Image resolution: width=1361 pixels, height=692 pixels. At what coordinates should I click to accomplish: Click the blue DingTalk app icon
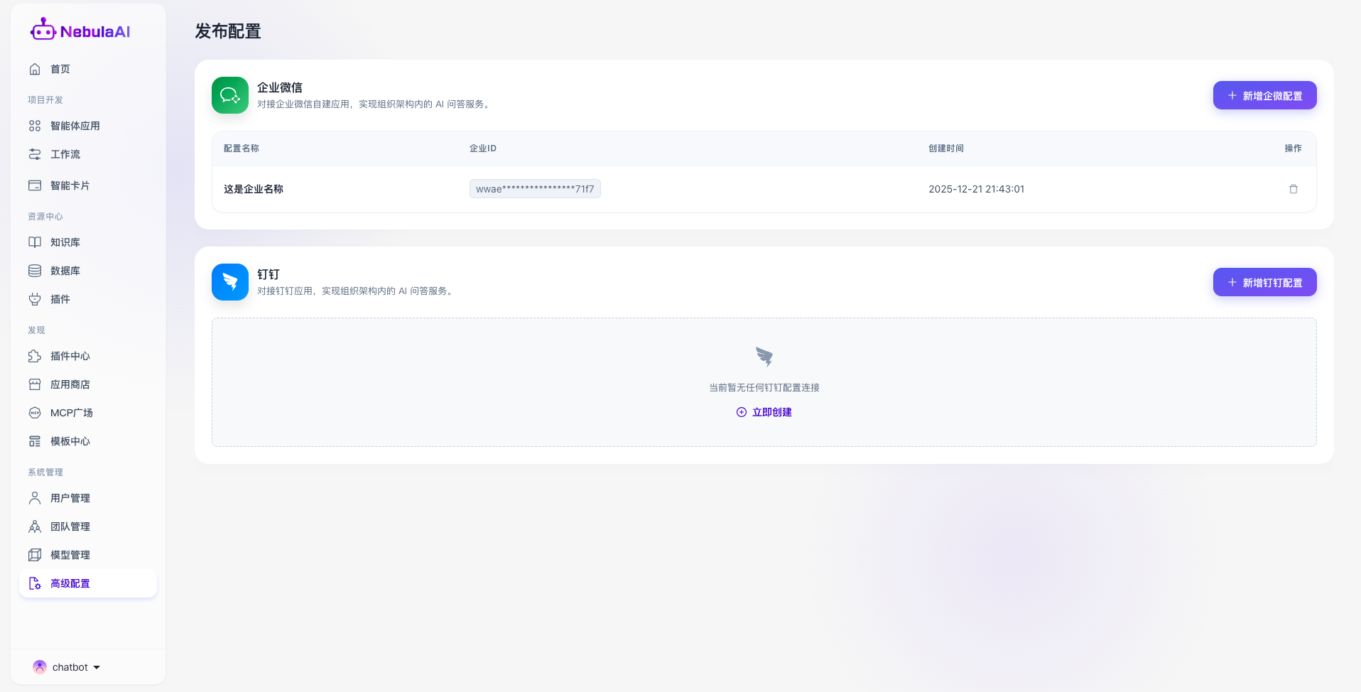(230, 282)
